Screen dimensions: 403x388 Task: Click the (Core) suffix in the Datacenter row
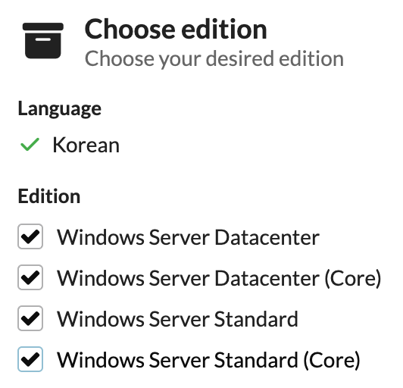click(x=353, y=278)
